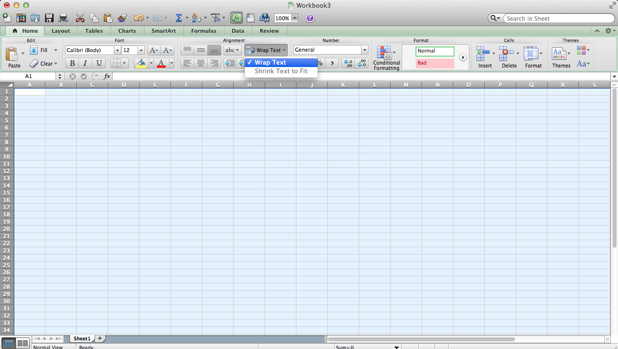The width and height of the screenshot is (618, 349).
Task: Align text right horizontally
Action: pos(214,63)
